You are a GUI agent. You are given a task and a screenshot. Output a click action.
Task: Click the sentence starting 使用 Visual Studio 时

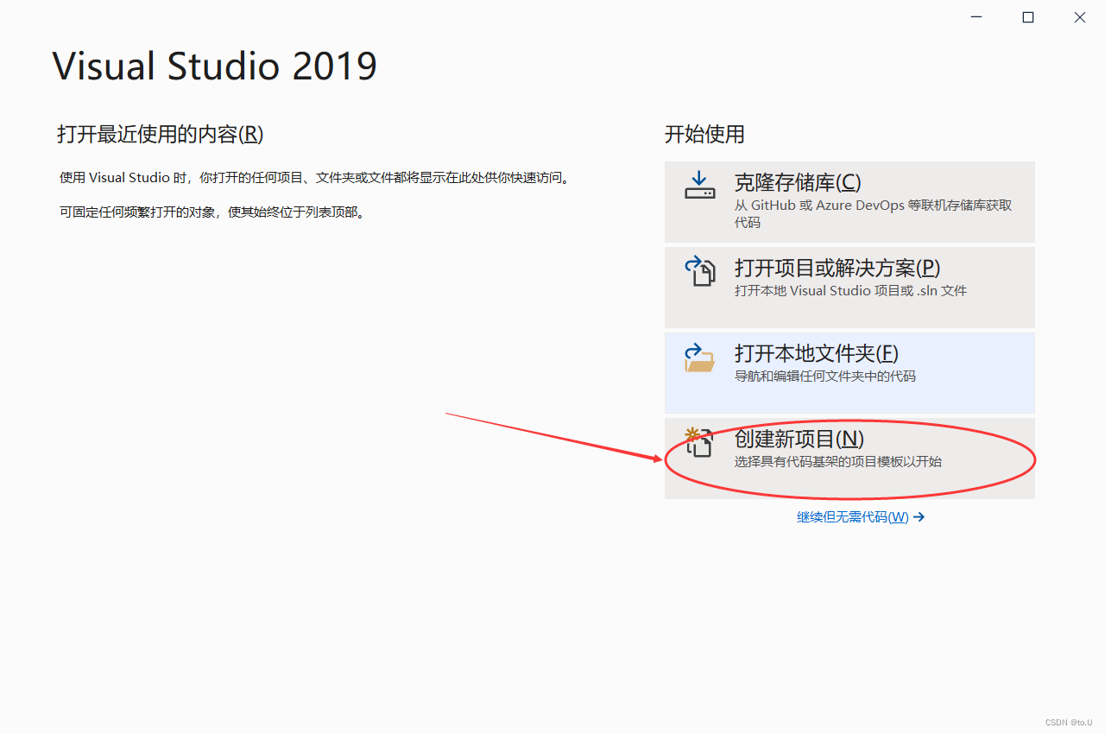coord(315,178)
